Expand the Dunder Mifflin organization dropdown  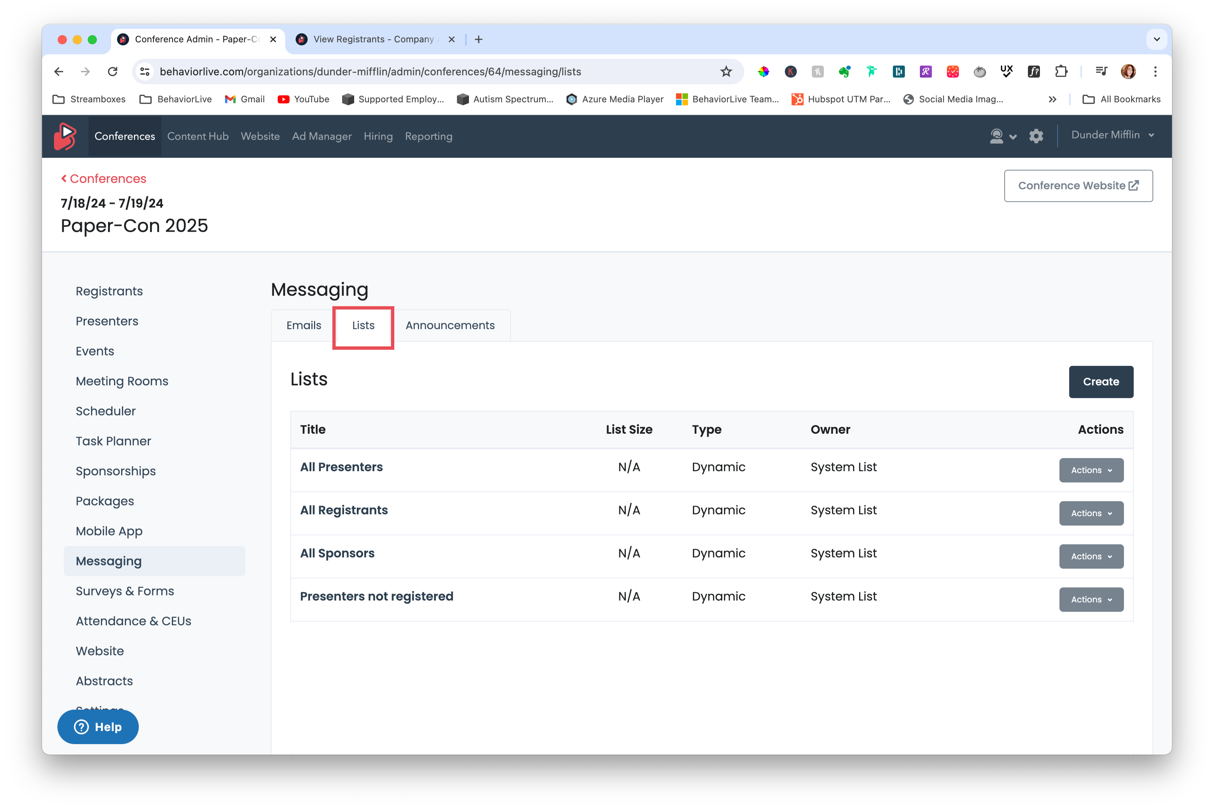pyautogui.click(x=1113, y=135)
